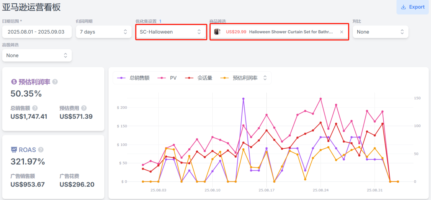Click the purple sales peak data point

click(243, 99)
